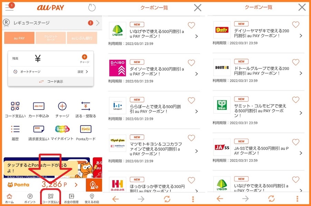Viewport: 311px width, 206px height.
Task: Favorite the ダイソー 300円 coupon
Action: click(191, 63)
